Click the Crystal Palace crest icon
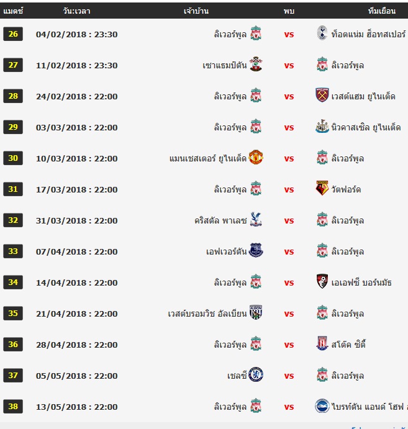 coord(256,220)
